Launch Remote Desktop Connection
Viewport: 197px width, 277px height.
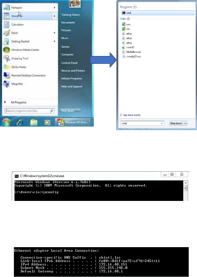[28, 75]
